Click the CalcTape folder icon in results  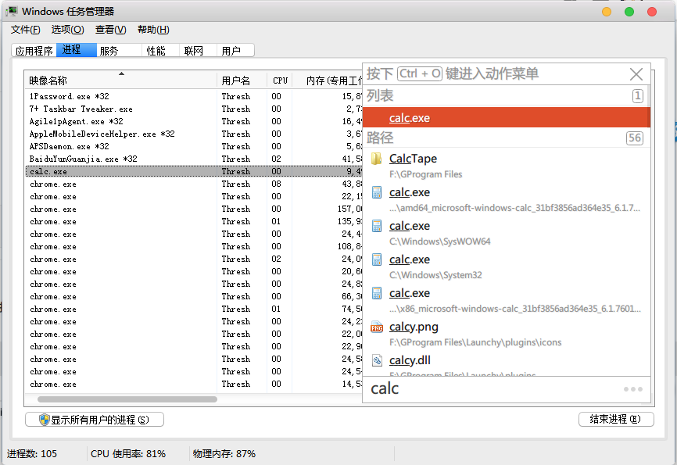[x=377, y=159]
